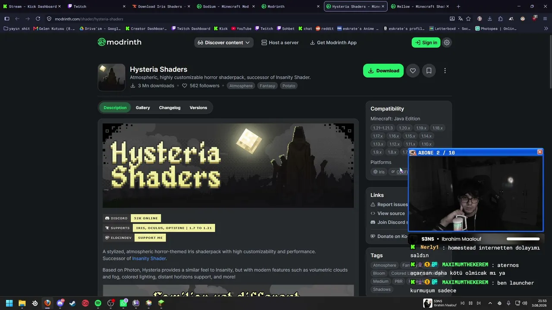Click Get Modrinth App
Image resolution: width=552 pixels, height=310 pixels.
coord(333,43)
